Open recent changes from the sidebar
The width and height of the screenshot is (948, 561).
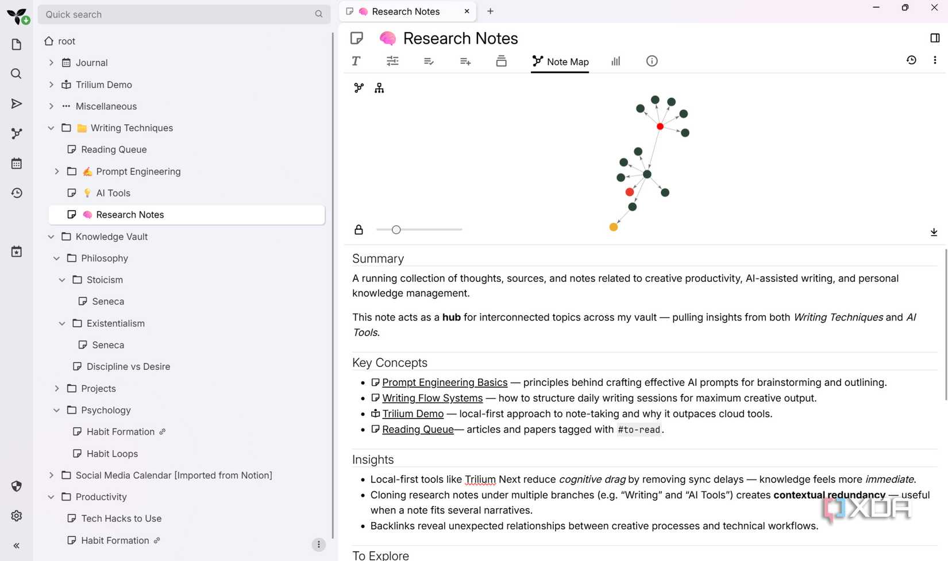17,193
